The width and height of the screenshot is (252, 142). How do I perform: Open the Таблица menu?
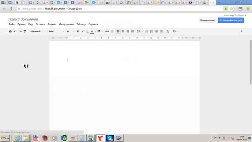[x=81, y=24]
